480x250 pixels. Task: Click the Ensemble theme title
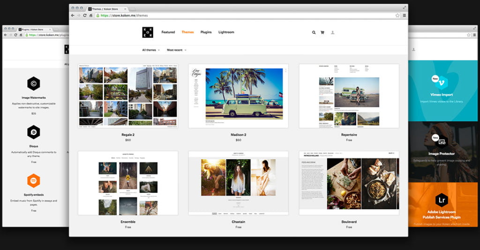pos(128,222)
